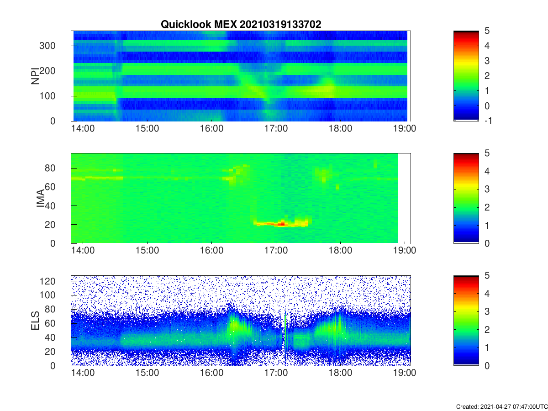
Task: Click the red hot spot in the IMA panel
Action: click(x=281, y=223)
